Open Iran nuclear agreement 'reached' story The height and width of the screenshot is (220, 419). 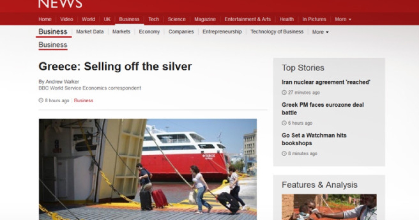pyautogui.click(x=326, y=82)
